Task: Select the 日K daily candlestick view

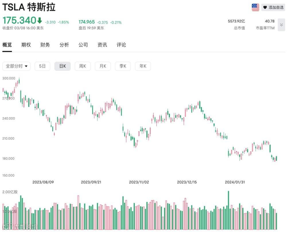Action: (x=63, y=66)
